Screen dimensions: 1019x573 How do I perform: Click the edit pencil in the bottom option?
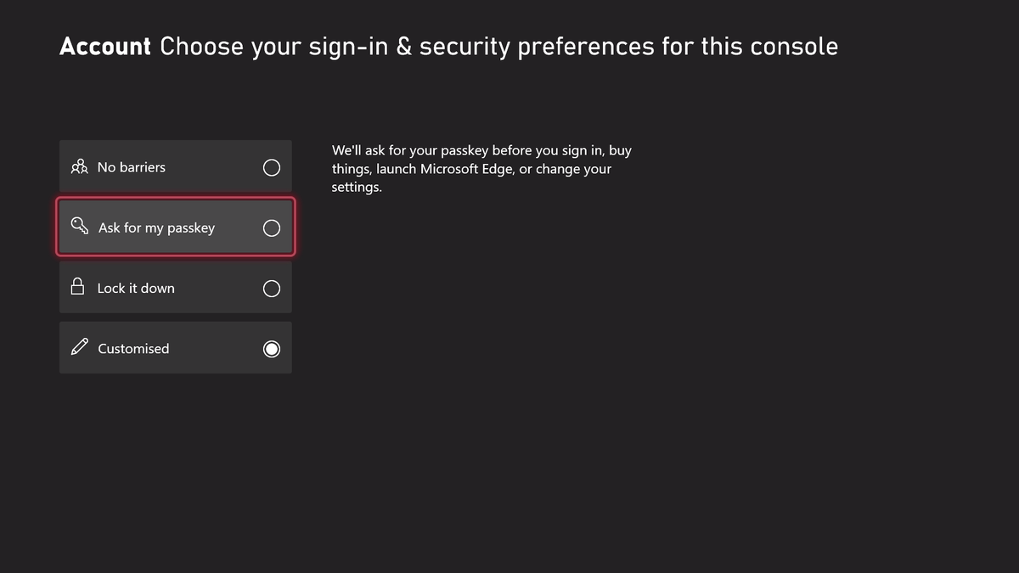click(79, 347)
